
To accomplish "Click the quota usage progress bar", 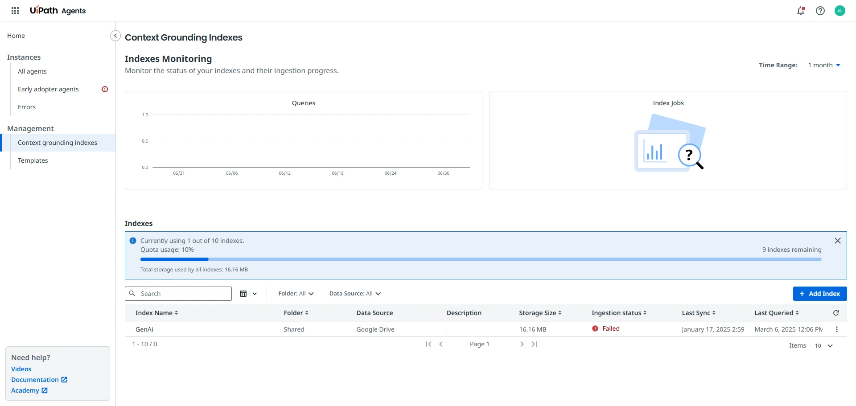I will click(481, 259).
